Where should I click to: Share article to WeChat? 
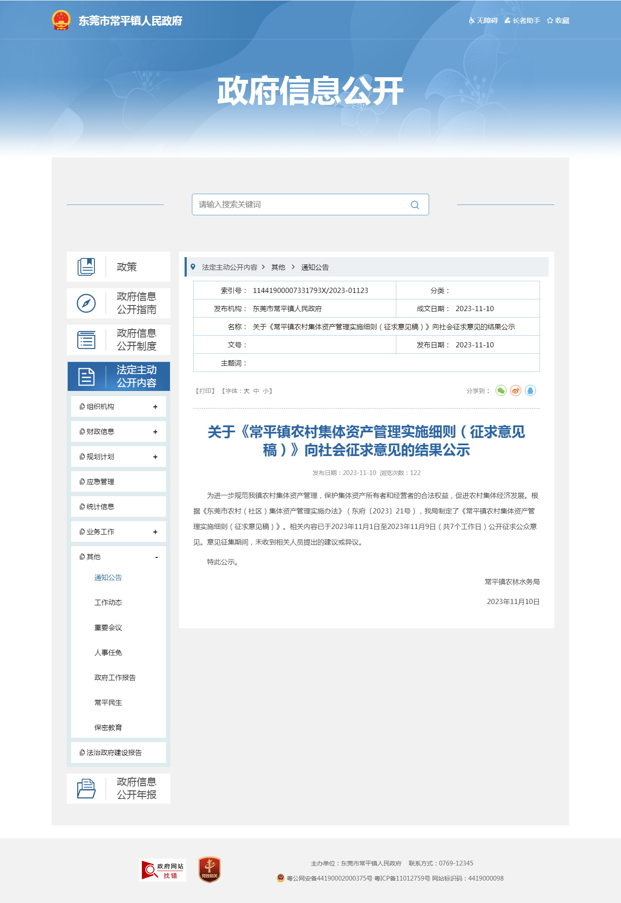[x=501, y=391]
